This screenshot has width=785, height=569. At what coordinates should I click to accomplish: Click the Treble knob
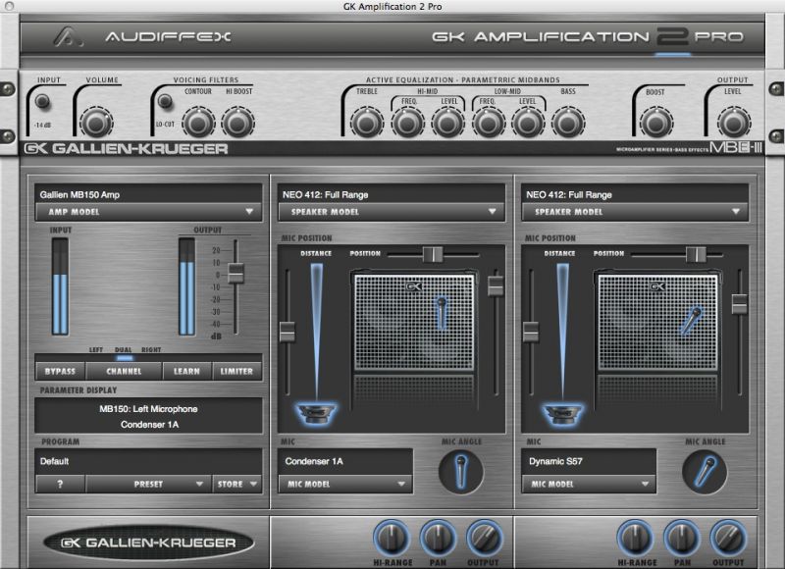367,123
